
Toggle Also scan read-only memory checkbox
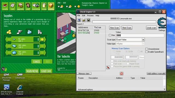112,61
